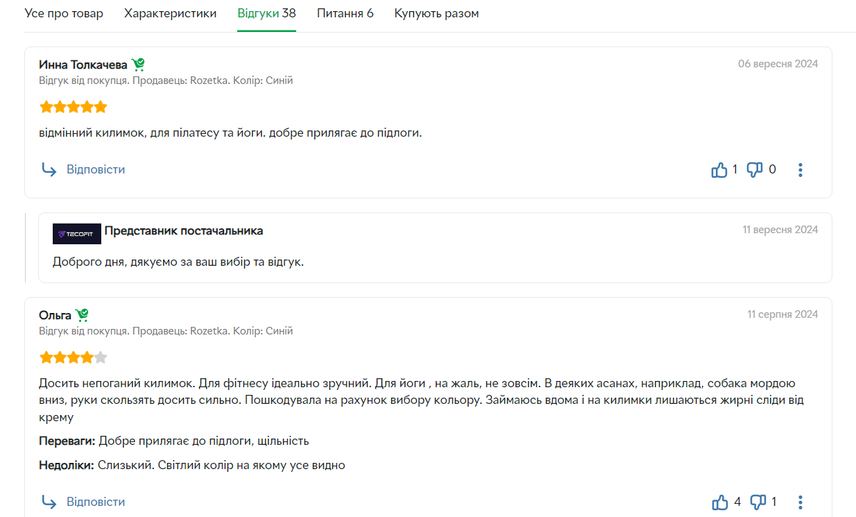Open the Характеристики tab
The image size is (856, 517).
(170, 13)
